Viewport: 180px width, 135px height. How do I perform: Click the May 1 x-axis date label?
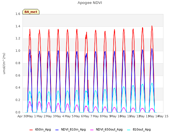[x=32, y=116]
